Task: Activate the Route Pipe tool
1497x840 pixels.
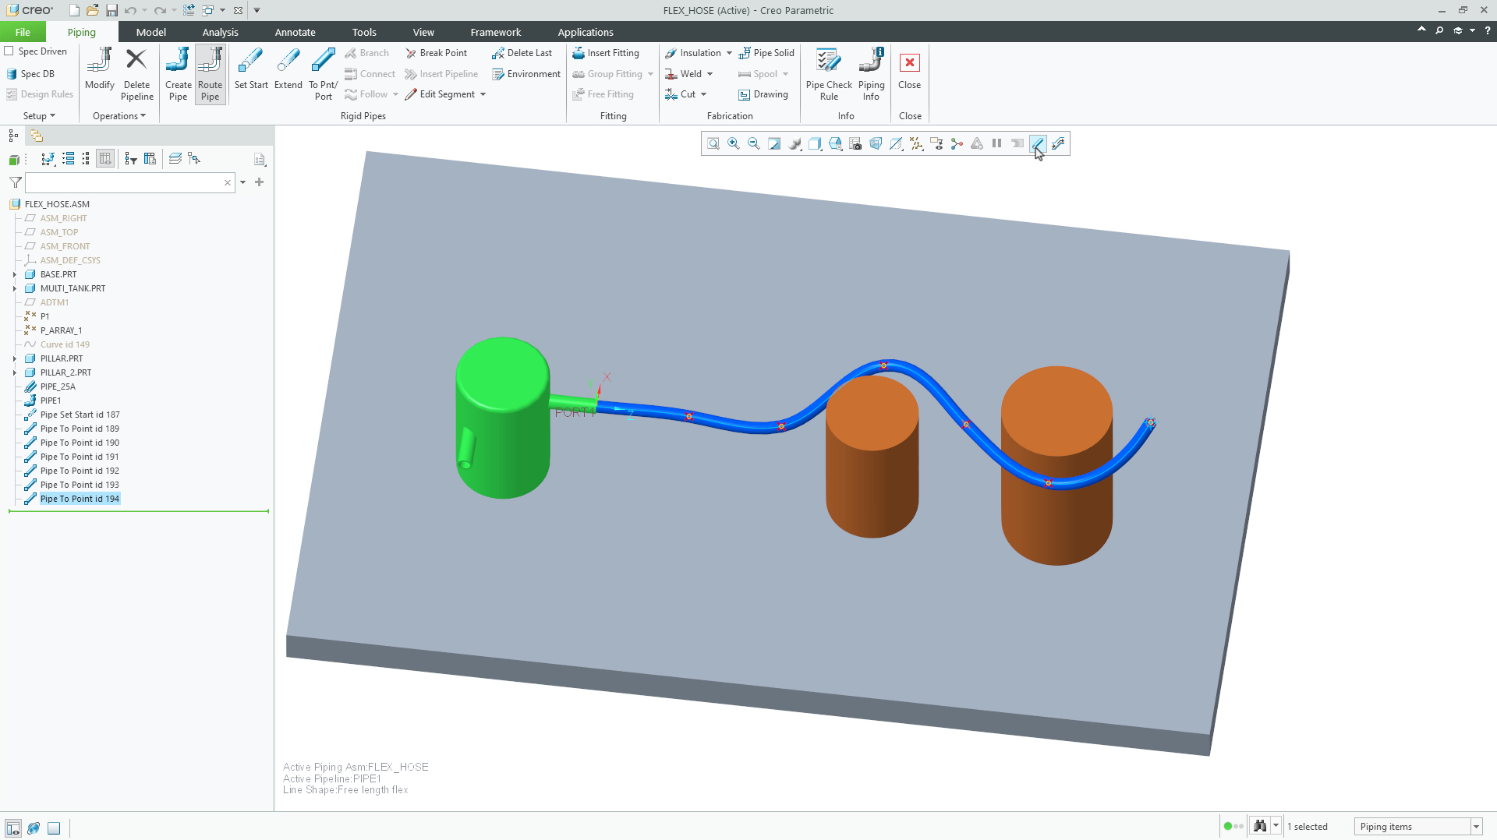Action: (x=210, y=74)
